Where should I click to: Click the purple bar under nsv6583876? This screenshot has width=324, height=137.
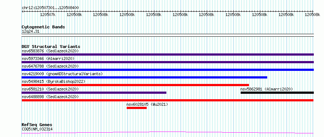(x=167, y=55)
